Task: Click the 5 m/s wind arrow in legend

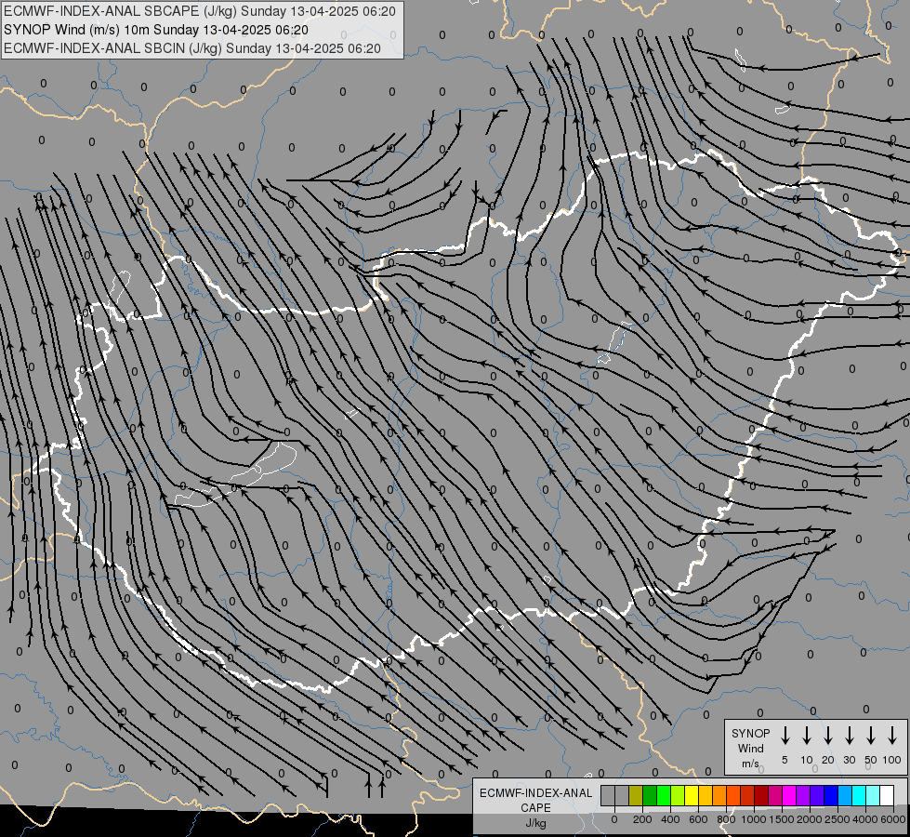Action: 785,736
